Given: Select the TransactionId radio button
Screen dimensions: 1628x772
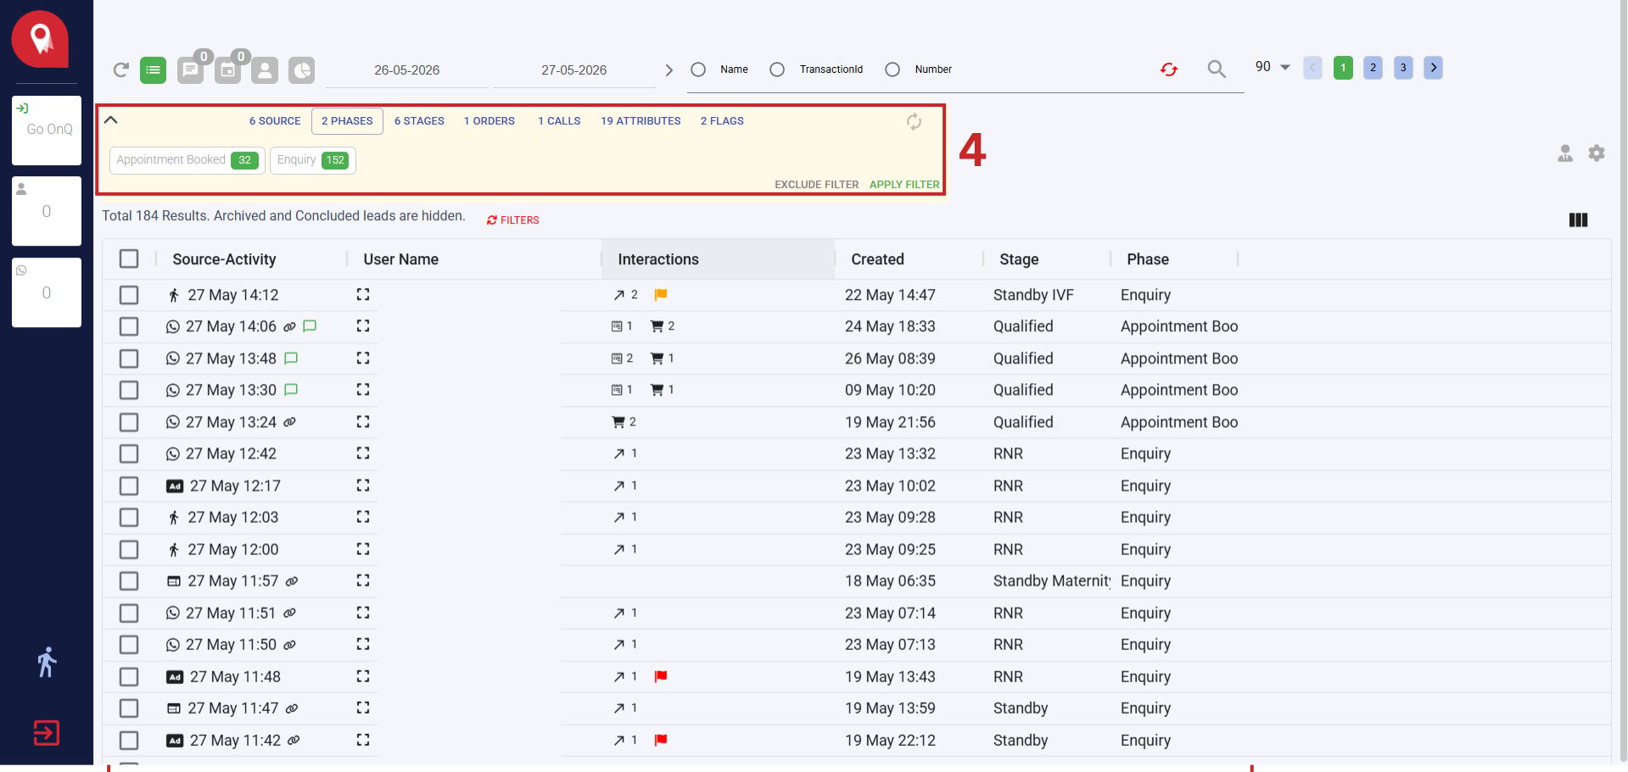Looking at the screenshot, I should tap(777, 69).
